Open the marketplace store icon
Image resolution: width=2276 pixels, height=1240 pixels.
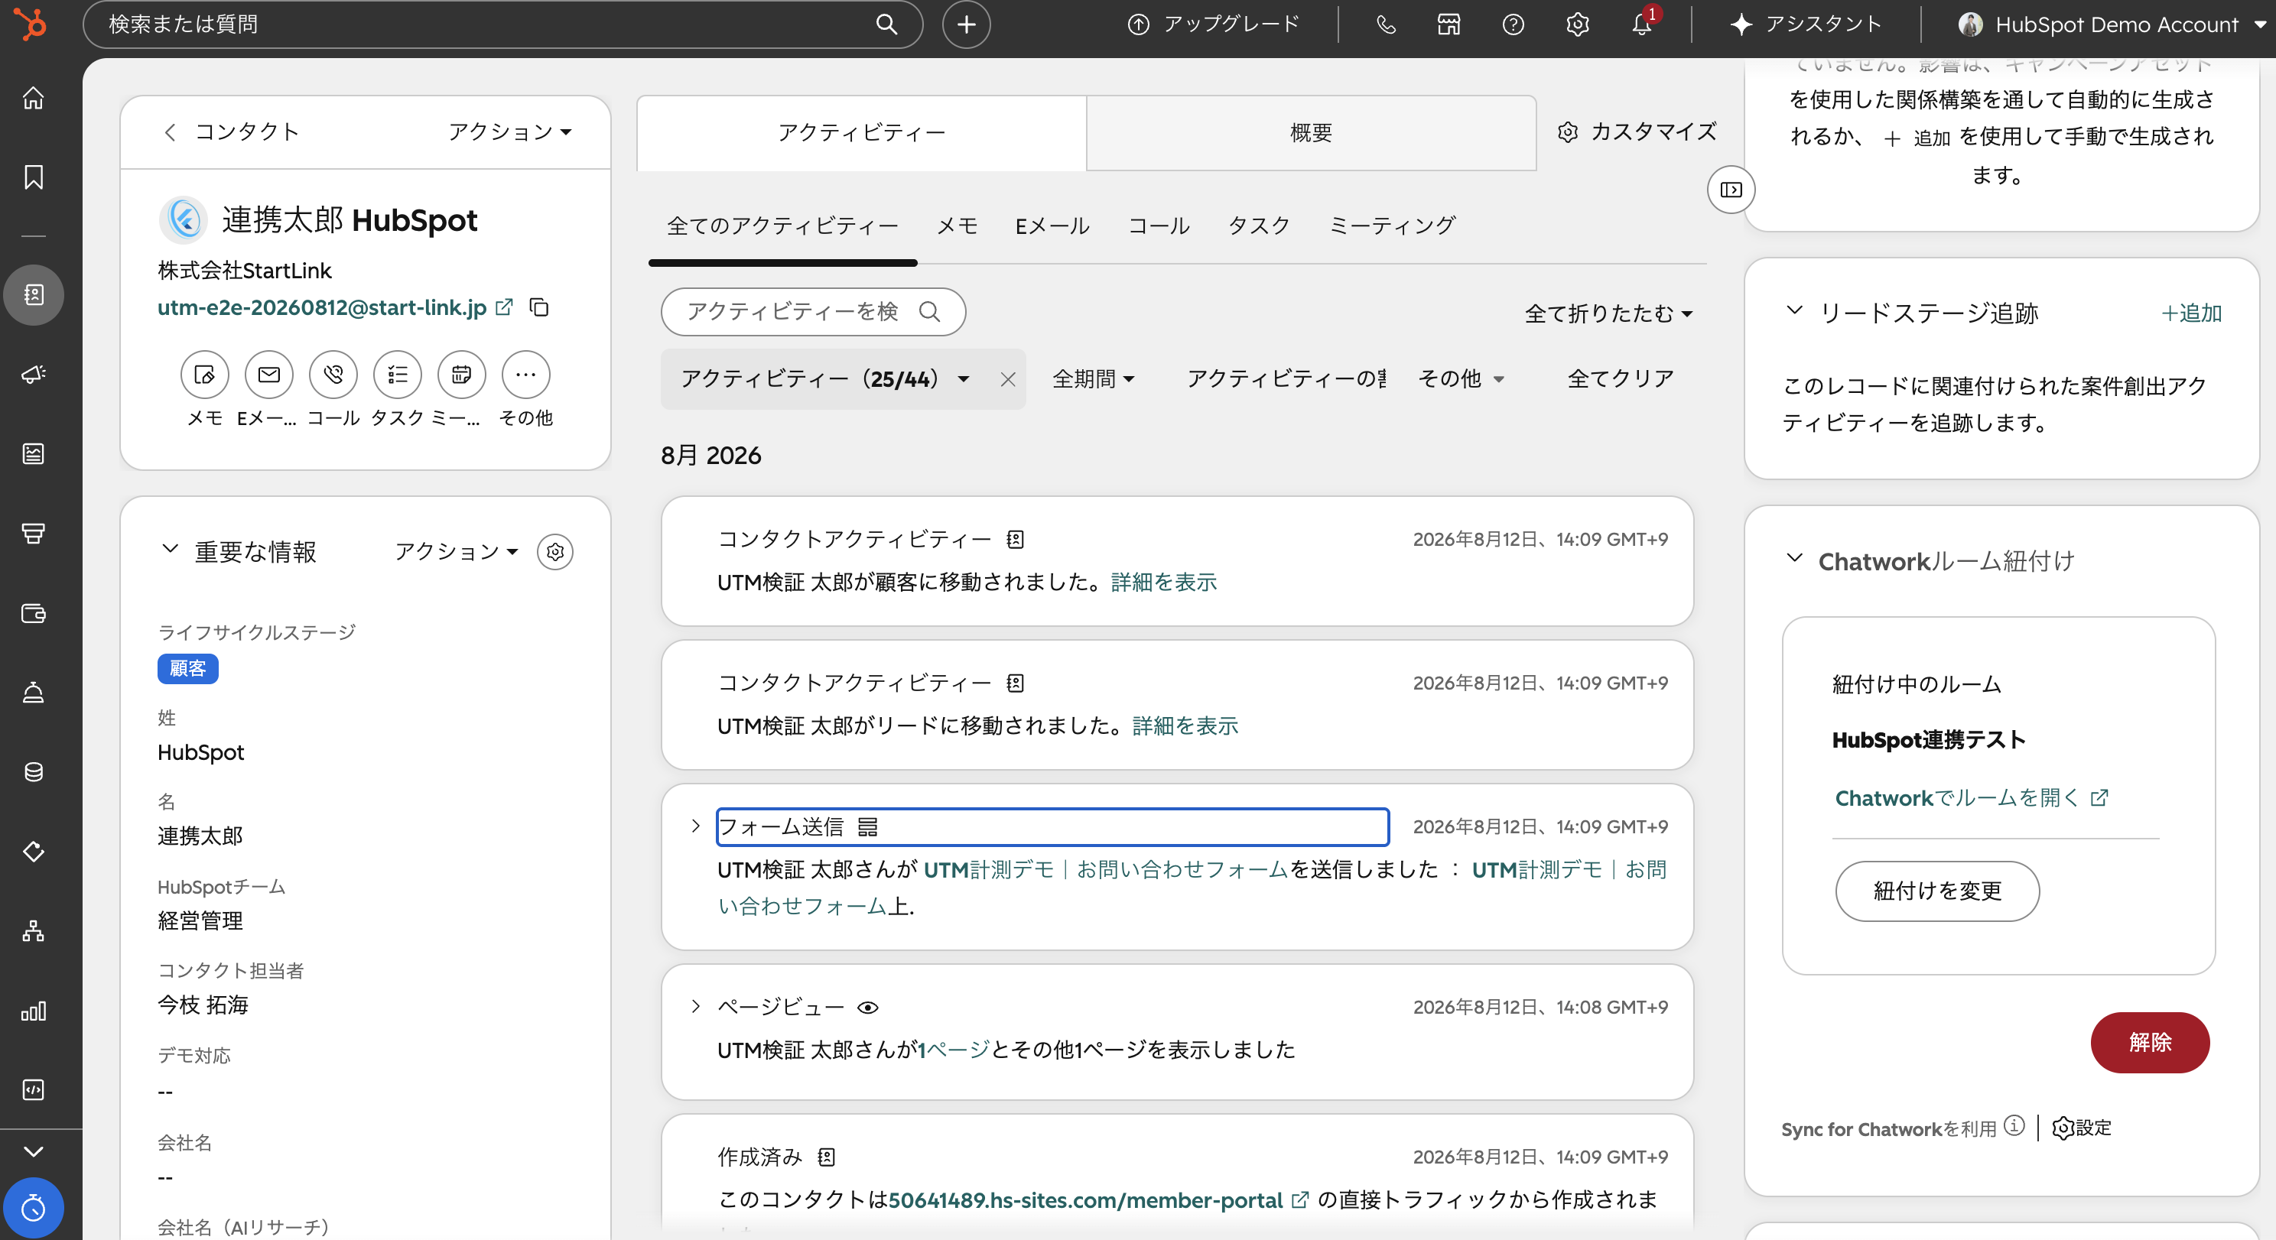[1449, 24]
